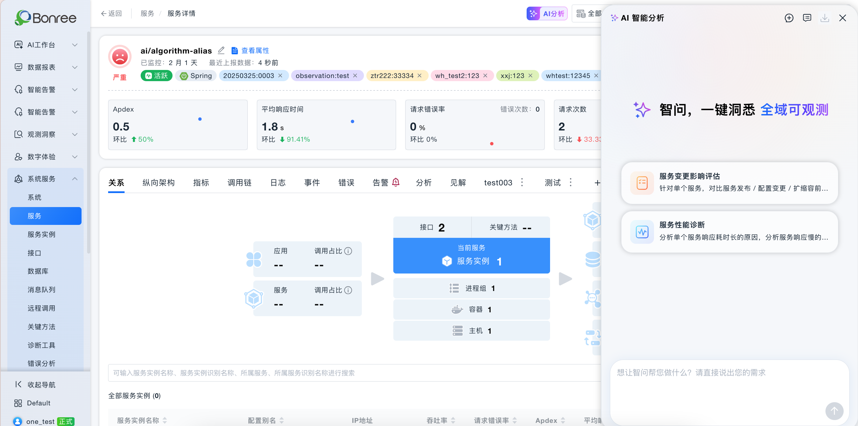Screen dimensions: 858x426
Task: Click the info icon beside 服务 调用占比
Action: point(348,290)
